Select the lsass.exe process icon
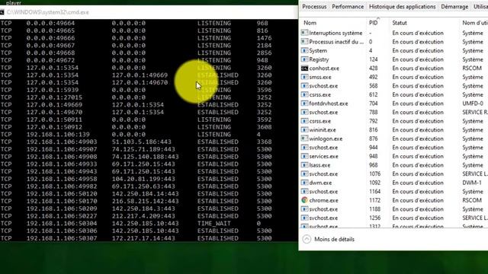The width and height of the screenshot is (488, 274). pos(304,165)
